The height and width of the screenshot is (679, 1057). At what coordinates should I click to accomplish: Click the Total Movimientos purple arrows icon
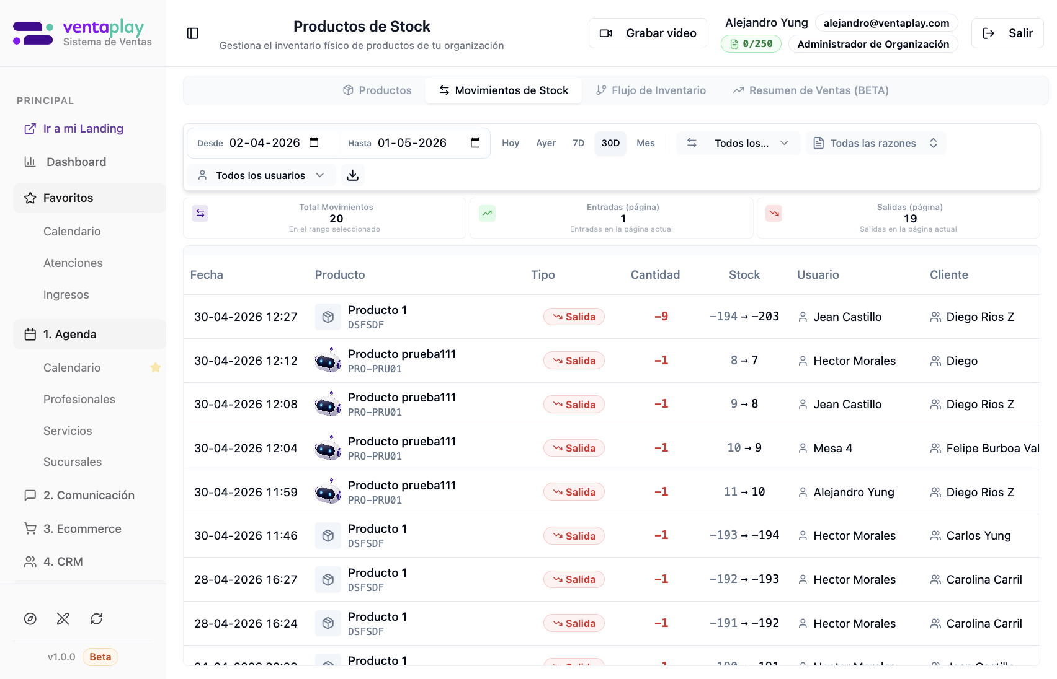click(x=200, y=213)
